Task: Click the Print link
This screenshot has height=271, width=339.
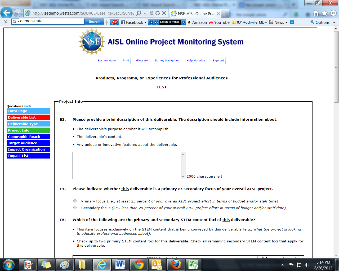Action: [x=126, y=61]
